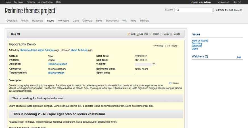The height and width of the screenshot is (128, 248).
Task: Focus the Search input field
Action: 193,10
